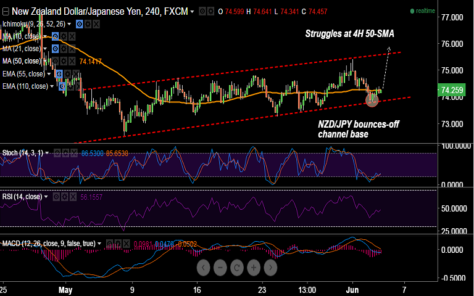
Task: Hide MA (21, close) using its eye toggle
Action: coord(55,49)
